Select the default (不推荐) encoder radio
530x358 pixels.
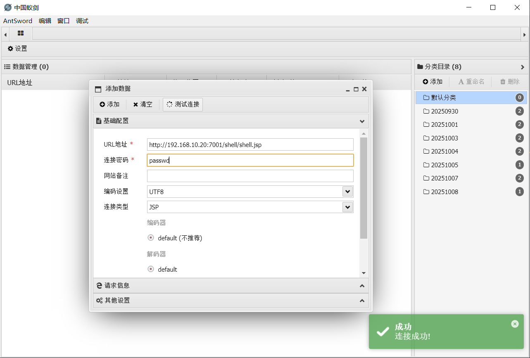151,238
